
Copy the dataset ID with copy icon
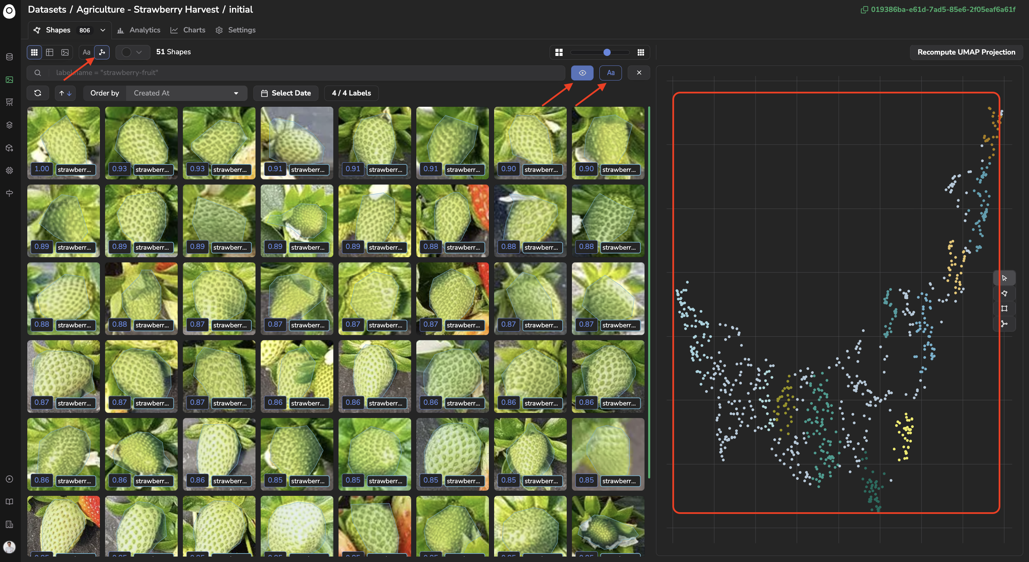pyautogui.click(x=864, y=10)
